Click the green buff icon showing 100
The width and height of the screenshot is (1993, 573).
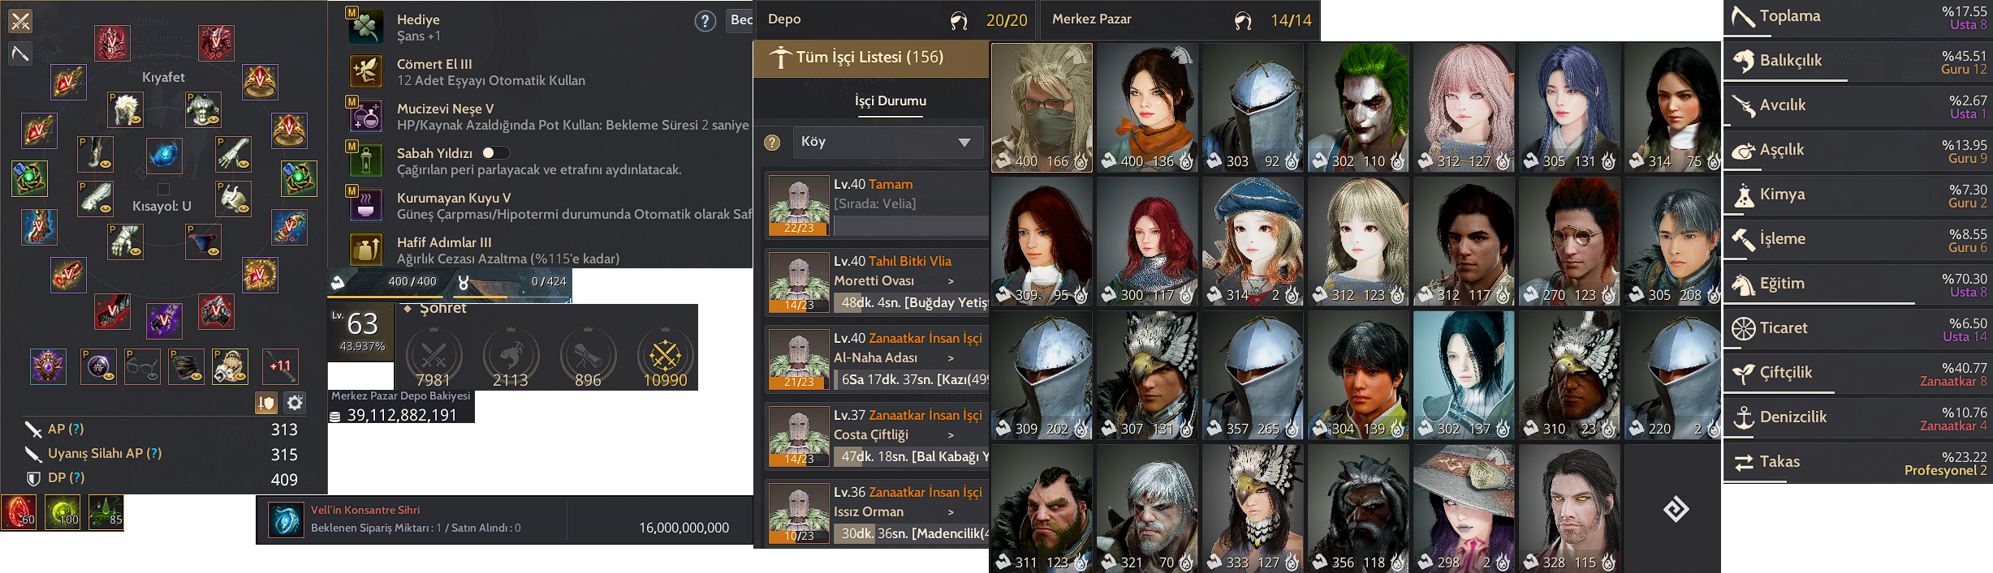tap(63, 512)
